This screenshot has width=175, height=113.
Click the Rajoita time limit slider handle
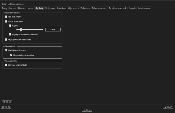click(21, 30)
